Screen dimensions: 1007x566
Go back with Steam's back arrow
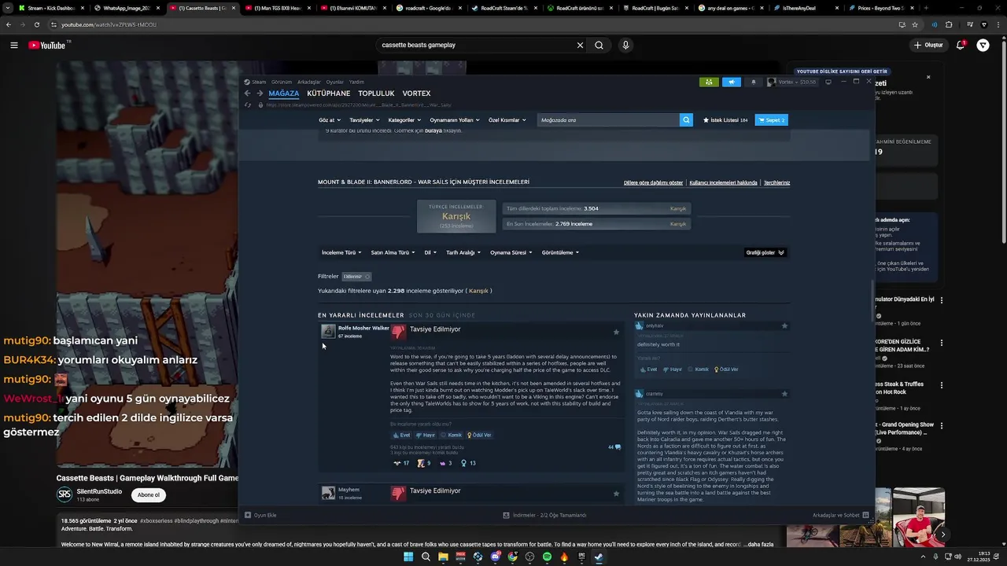point(247,94)
